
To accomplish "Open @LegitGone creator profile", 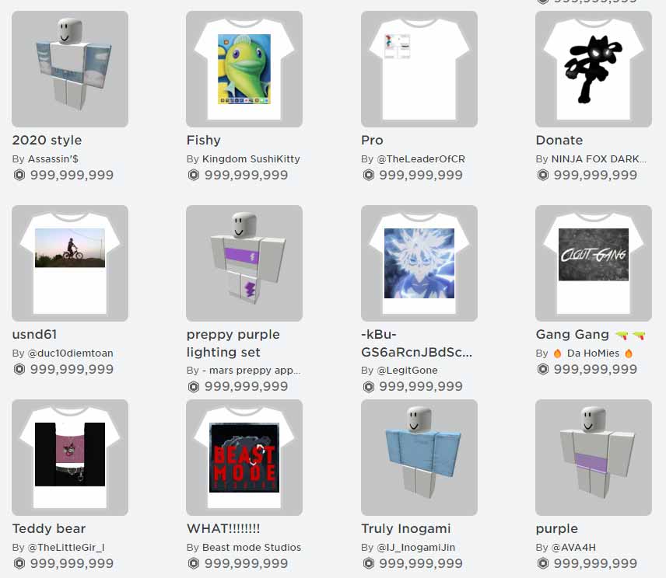I will [x=408, y=371].
